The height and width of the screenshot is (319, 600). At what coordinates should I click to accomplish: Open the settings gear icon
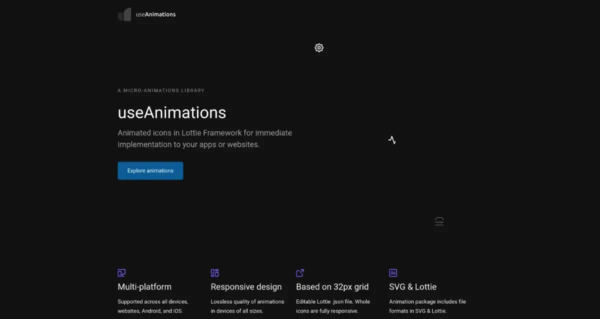[319, 47]
